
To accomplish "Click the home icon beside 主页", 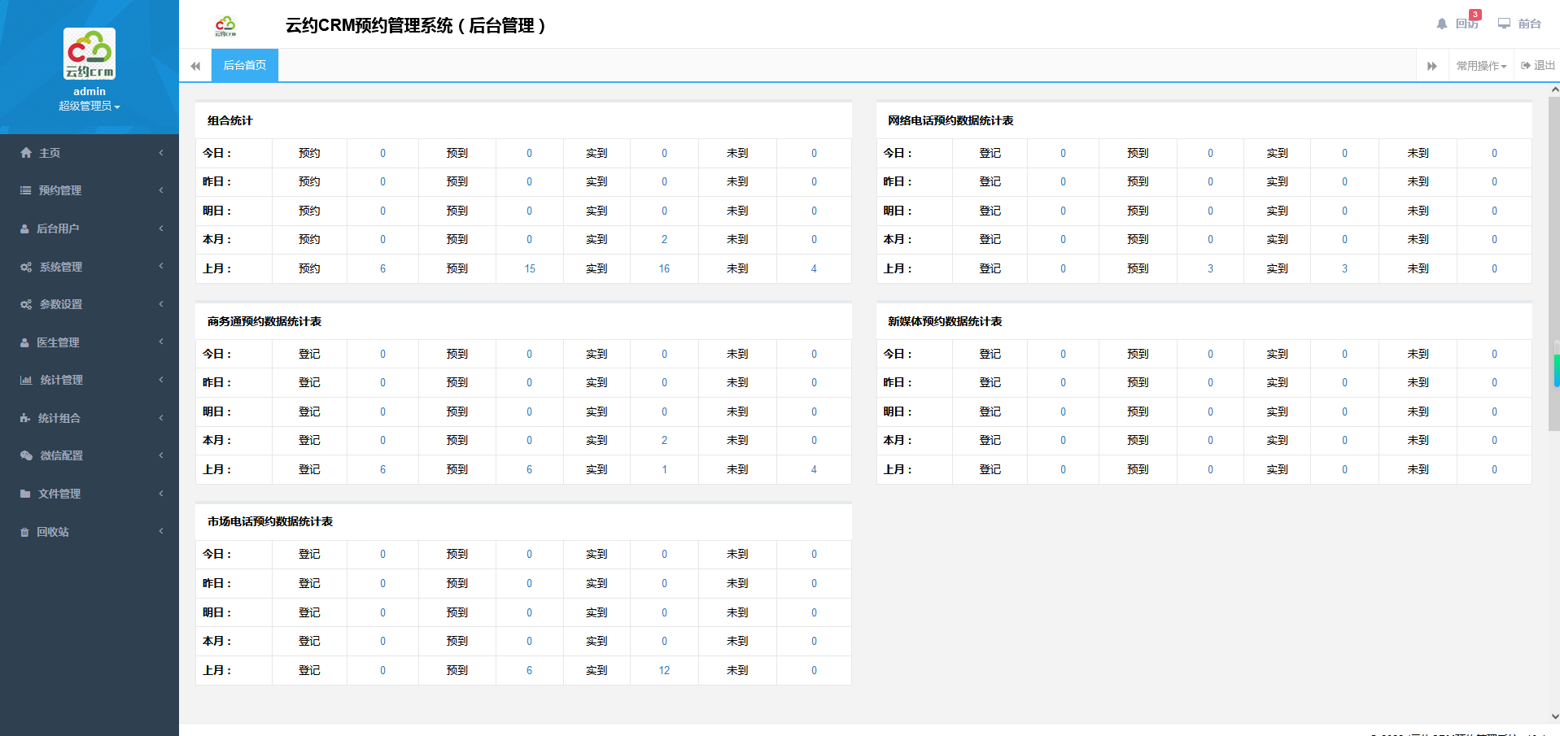I will pos(26,153).
